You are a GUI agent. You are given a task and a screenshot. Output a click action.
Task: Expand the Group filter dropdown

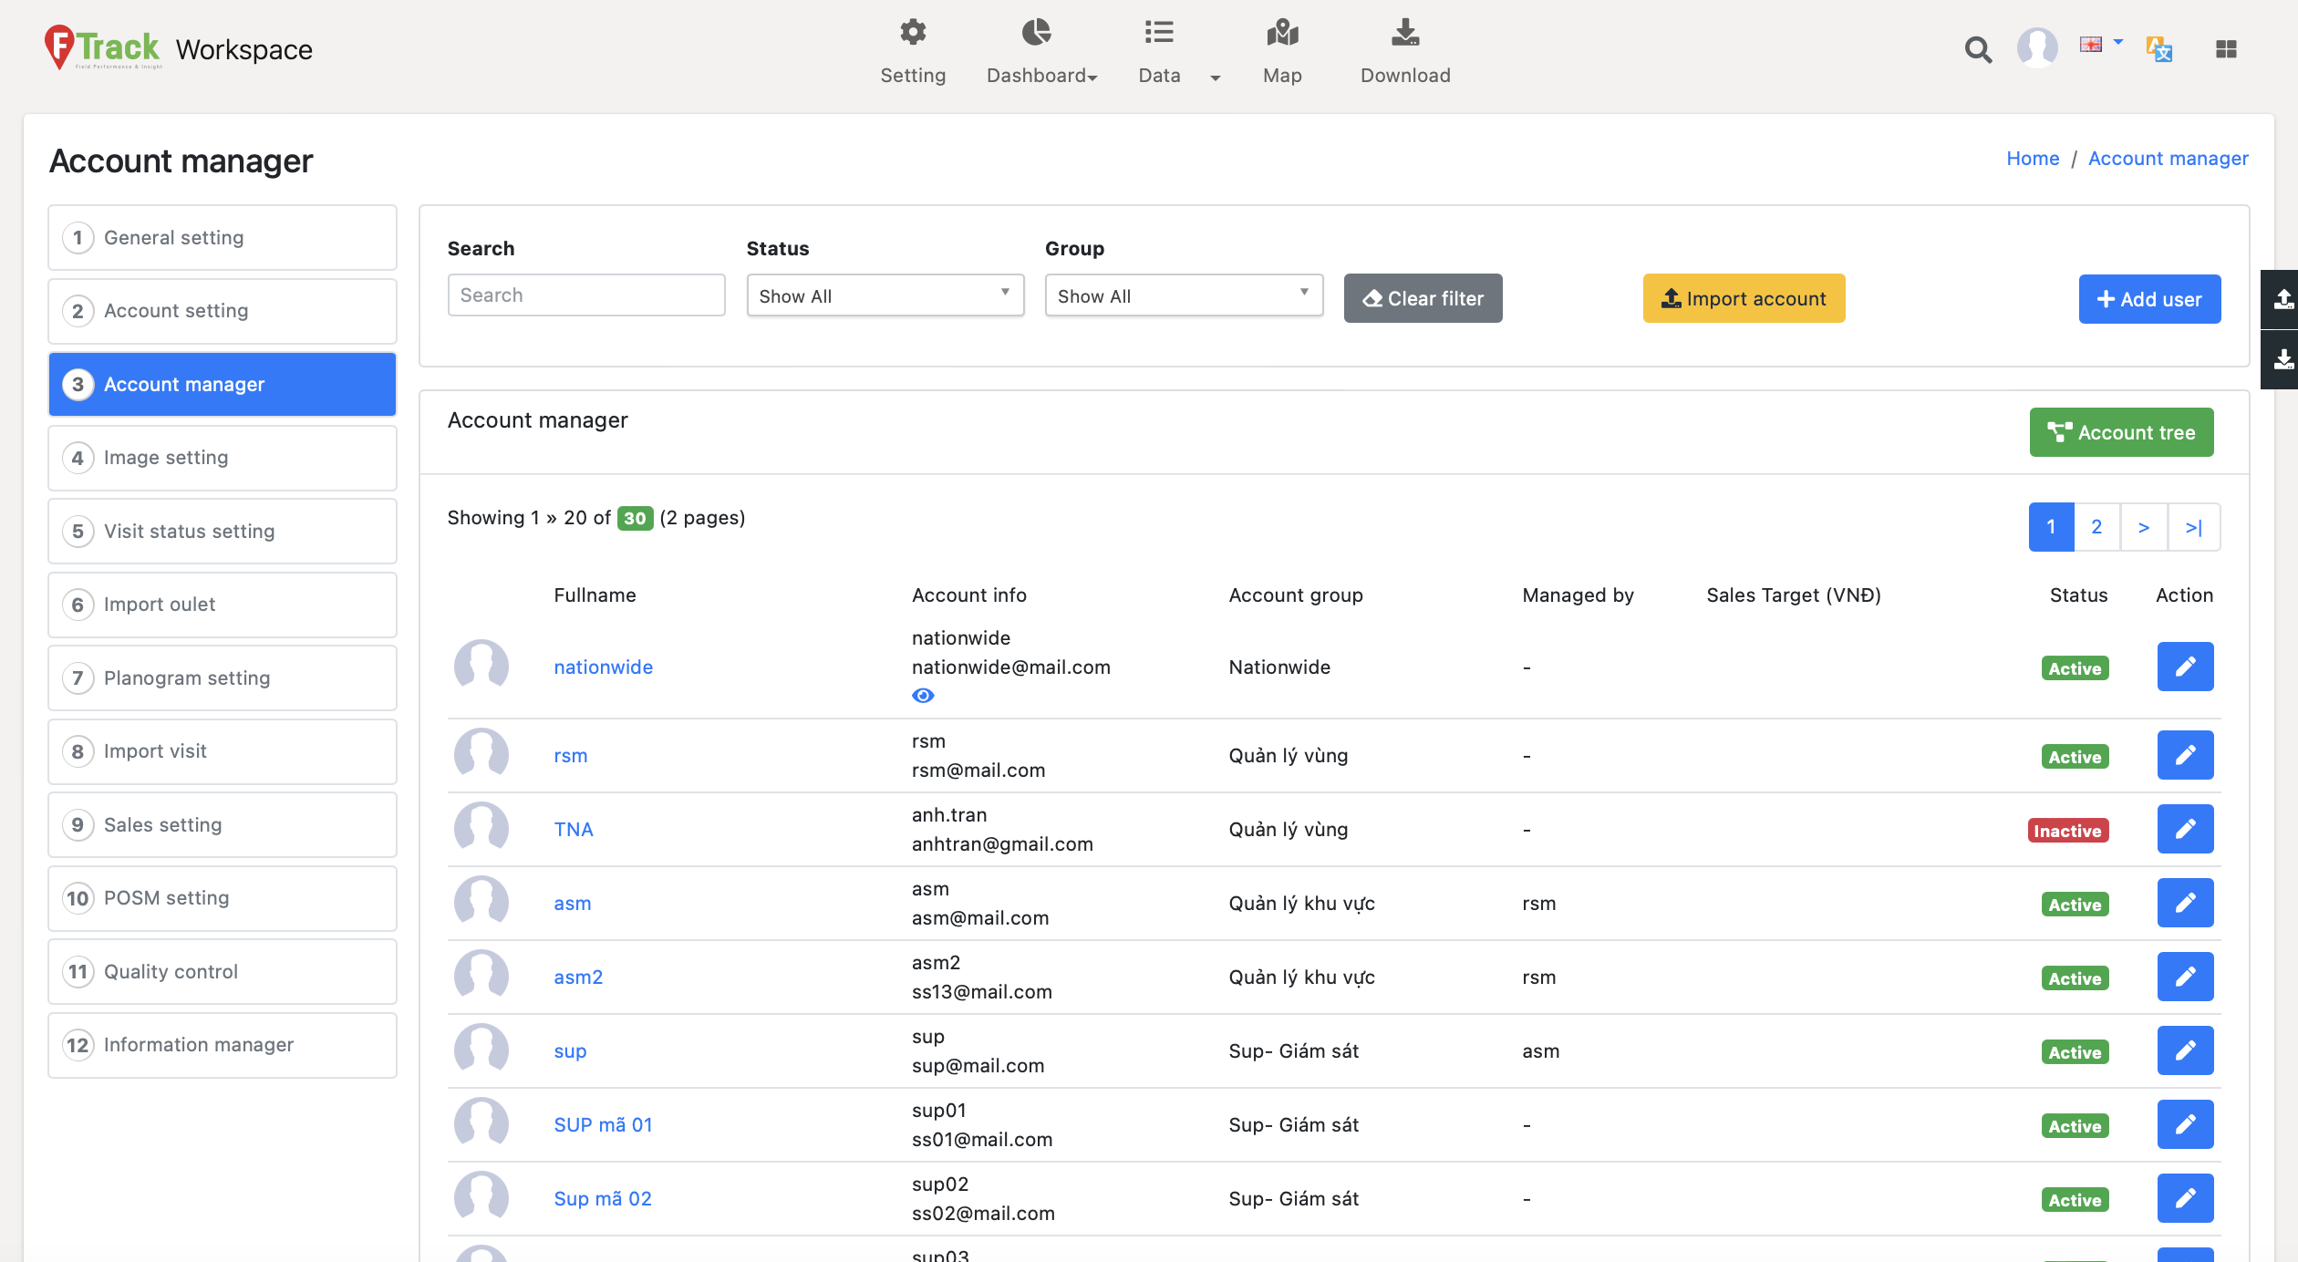coord(1183,296)
